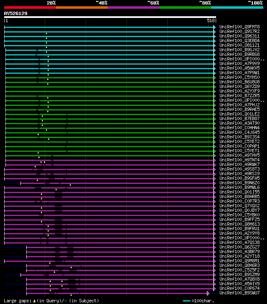Click the white query sequence bar

[x=110, y=17]
